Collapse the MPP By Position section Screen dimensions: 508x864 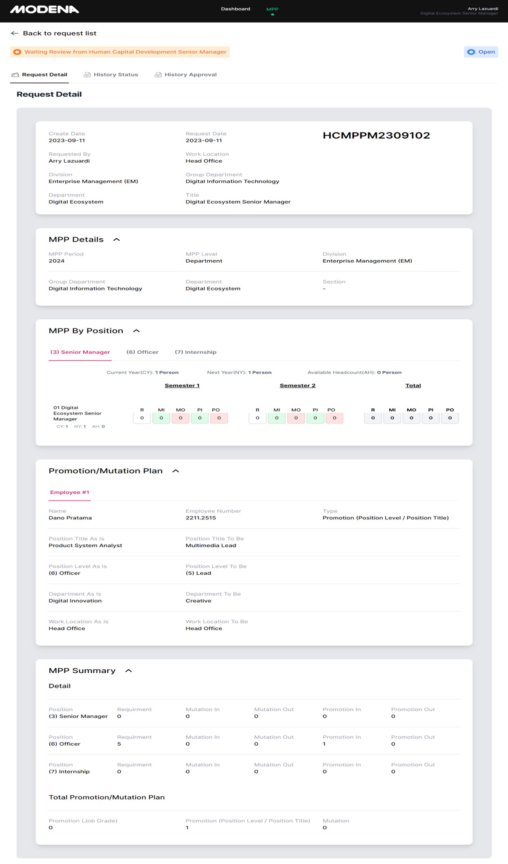(136, 331)
